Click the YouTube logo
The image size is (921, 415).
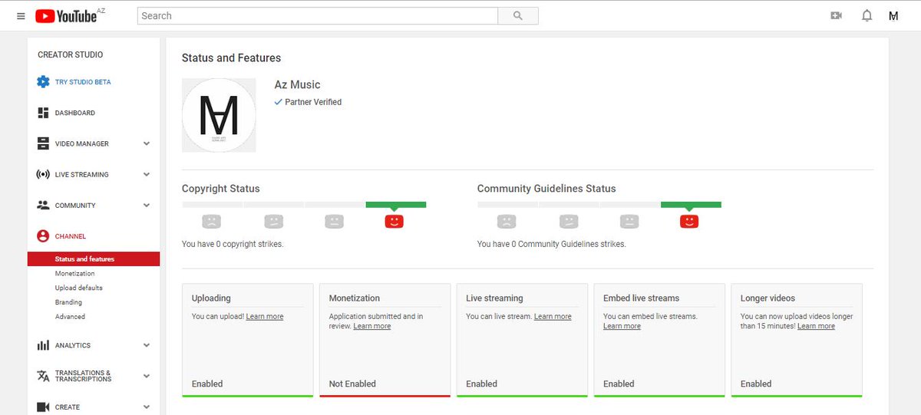tap(66, 16)
